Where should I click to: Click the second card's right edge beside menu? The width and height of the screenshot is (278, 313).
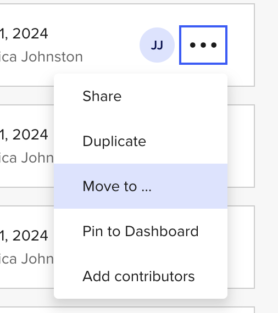click(241, 146)
